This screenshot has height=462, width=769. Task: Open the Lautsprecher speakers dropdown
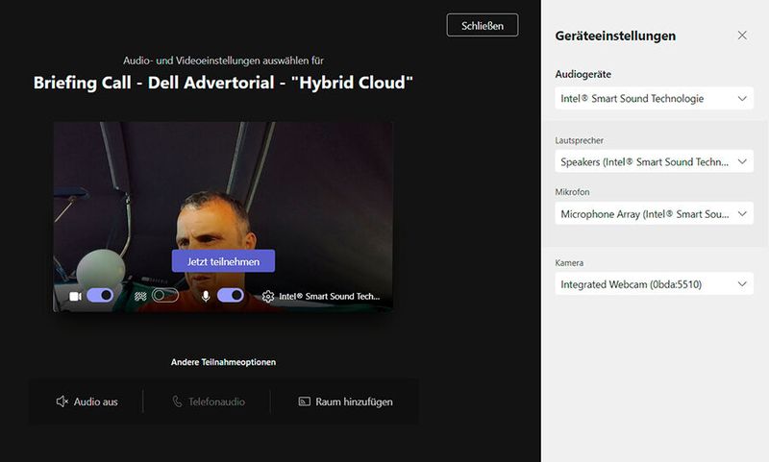[654, 161]
